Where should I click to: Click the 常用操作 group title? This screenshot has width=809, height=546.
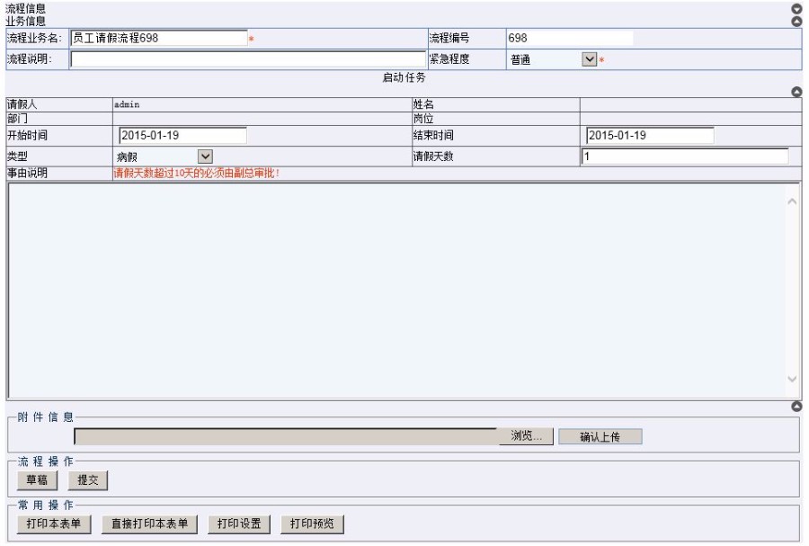[46, 506]
